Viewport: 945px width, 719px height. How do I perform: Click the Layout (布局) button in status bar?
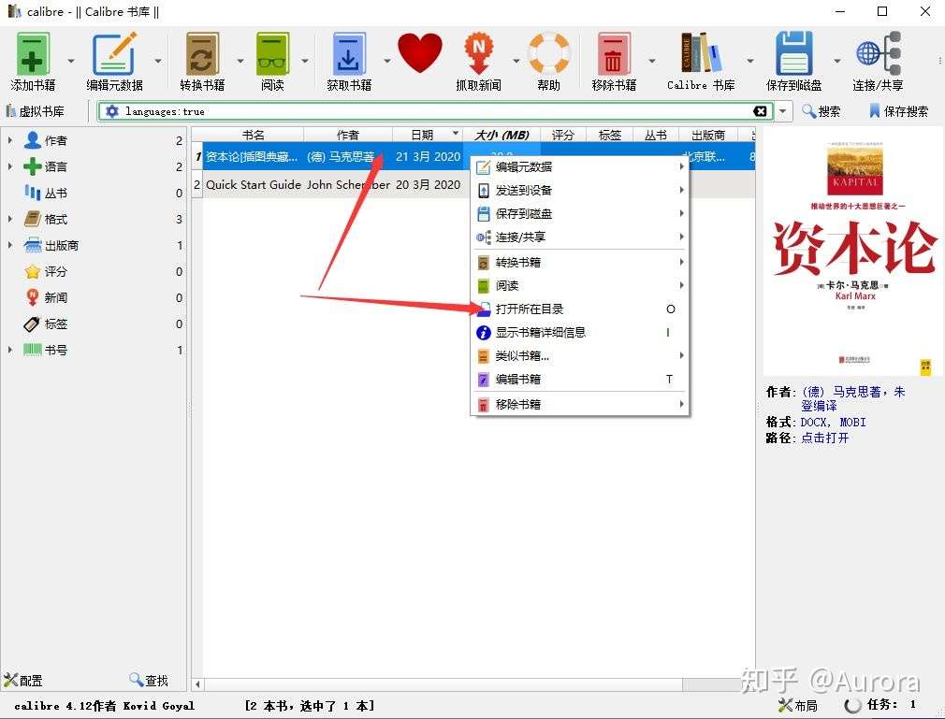797,705
